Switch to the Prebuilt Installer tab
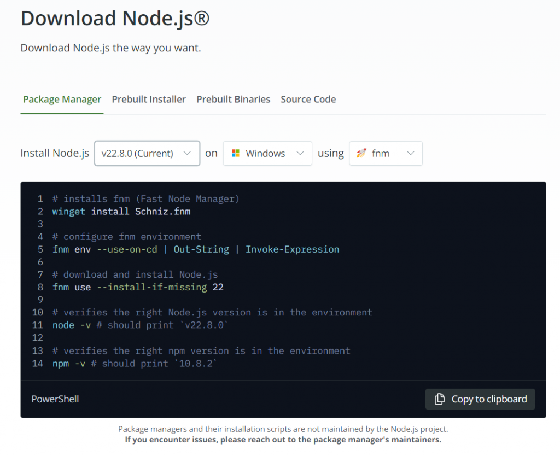560x456 pixels. click(149, 100)
